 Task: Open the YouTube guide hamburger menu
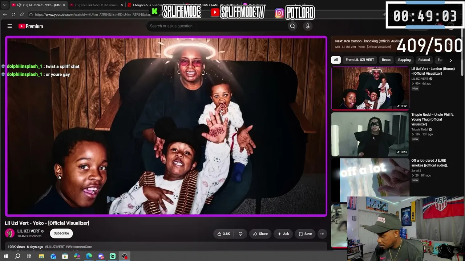(x=10, y=26)
